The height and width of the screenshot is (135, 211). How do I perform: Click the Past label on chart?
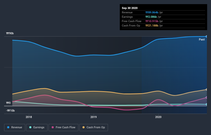[202, 39]
